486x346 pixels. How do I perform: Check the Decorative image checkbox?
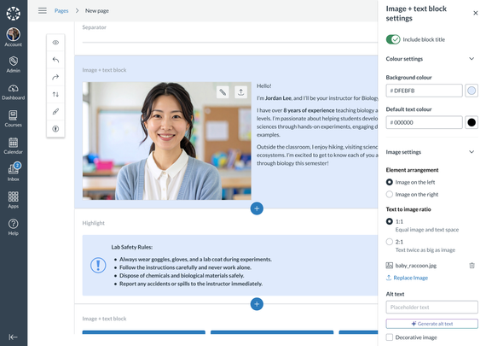tap(390, 337)
